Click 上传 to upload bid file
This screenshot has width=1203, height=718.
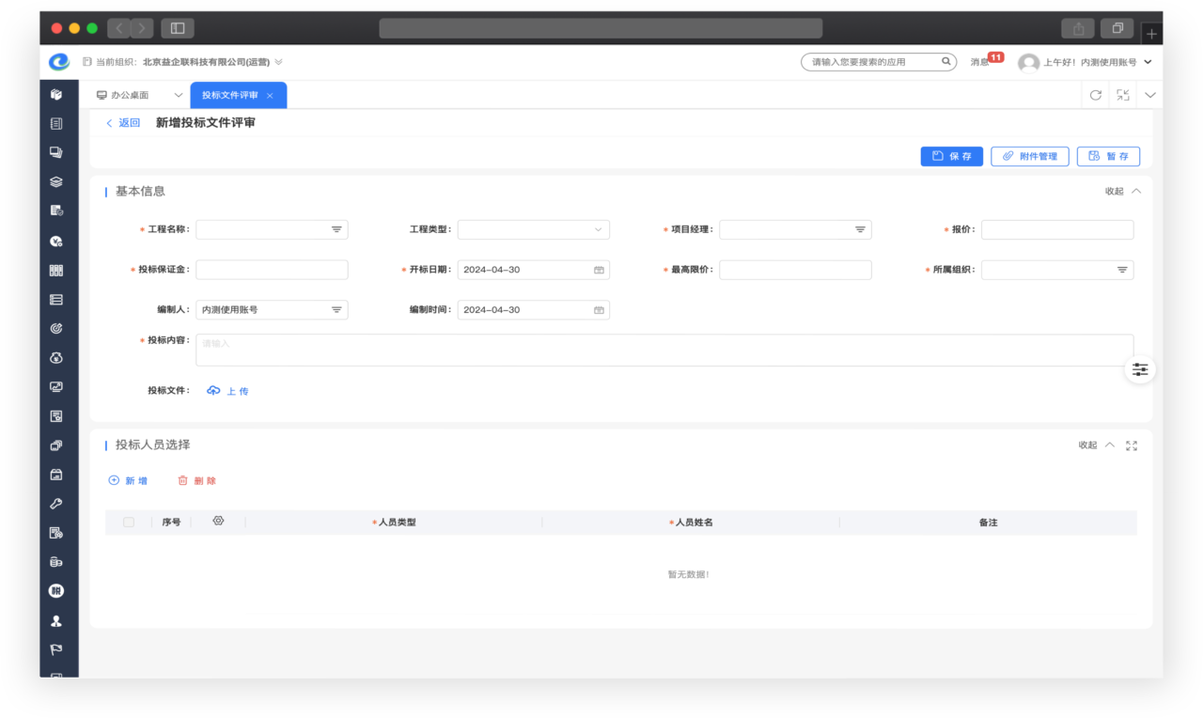coord(227,391)
